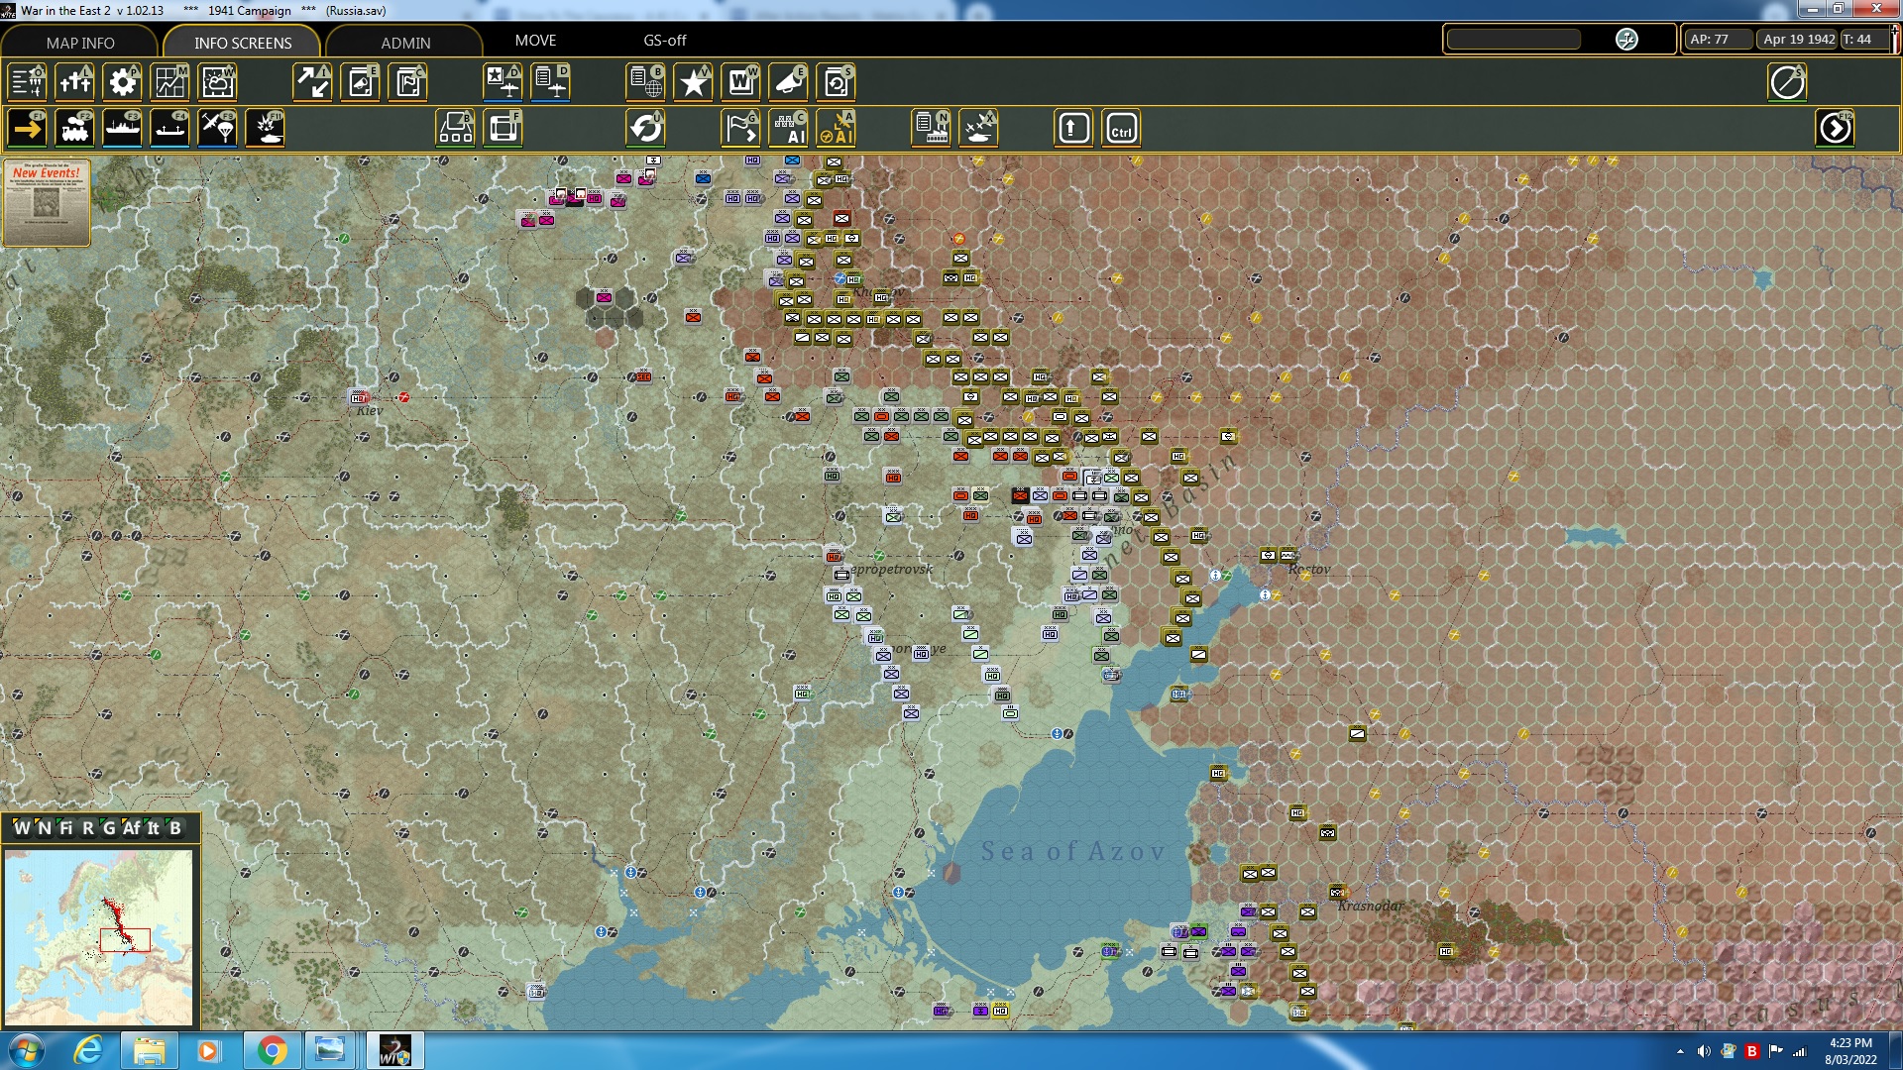Image resolution: width=1903 pixels, height=1070 pixels.
Task: Switch to the MAP INFO tab
Action: [x=80, y=43]
